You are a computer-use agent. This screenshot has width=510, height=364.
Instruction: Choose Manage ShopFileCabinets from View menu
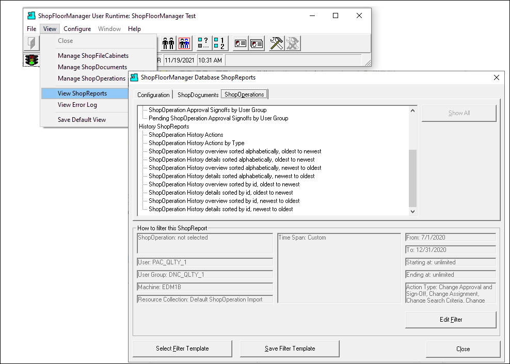[93, 56]
